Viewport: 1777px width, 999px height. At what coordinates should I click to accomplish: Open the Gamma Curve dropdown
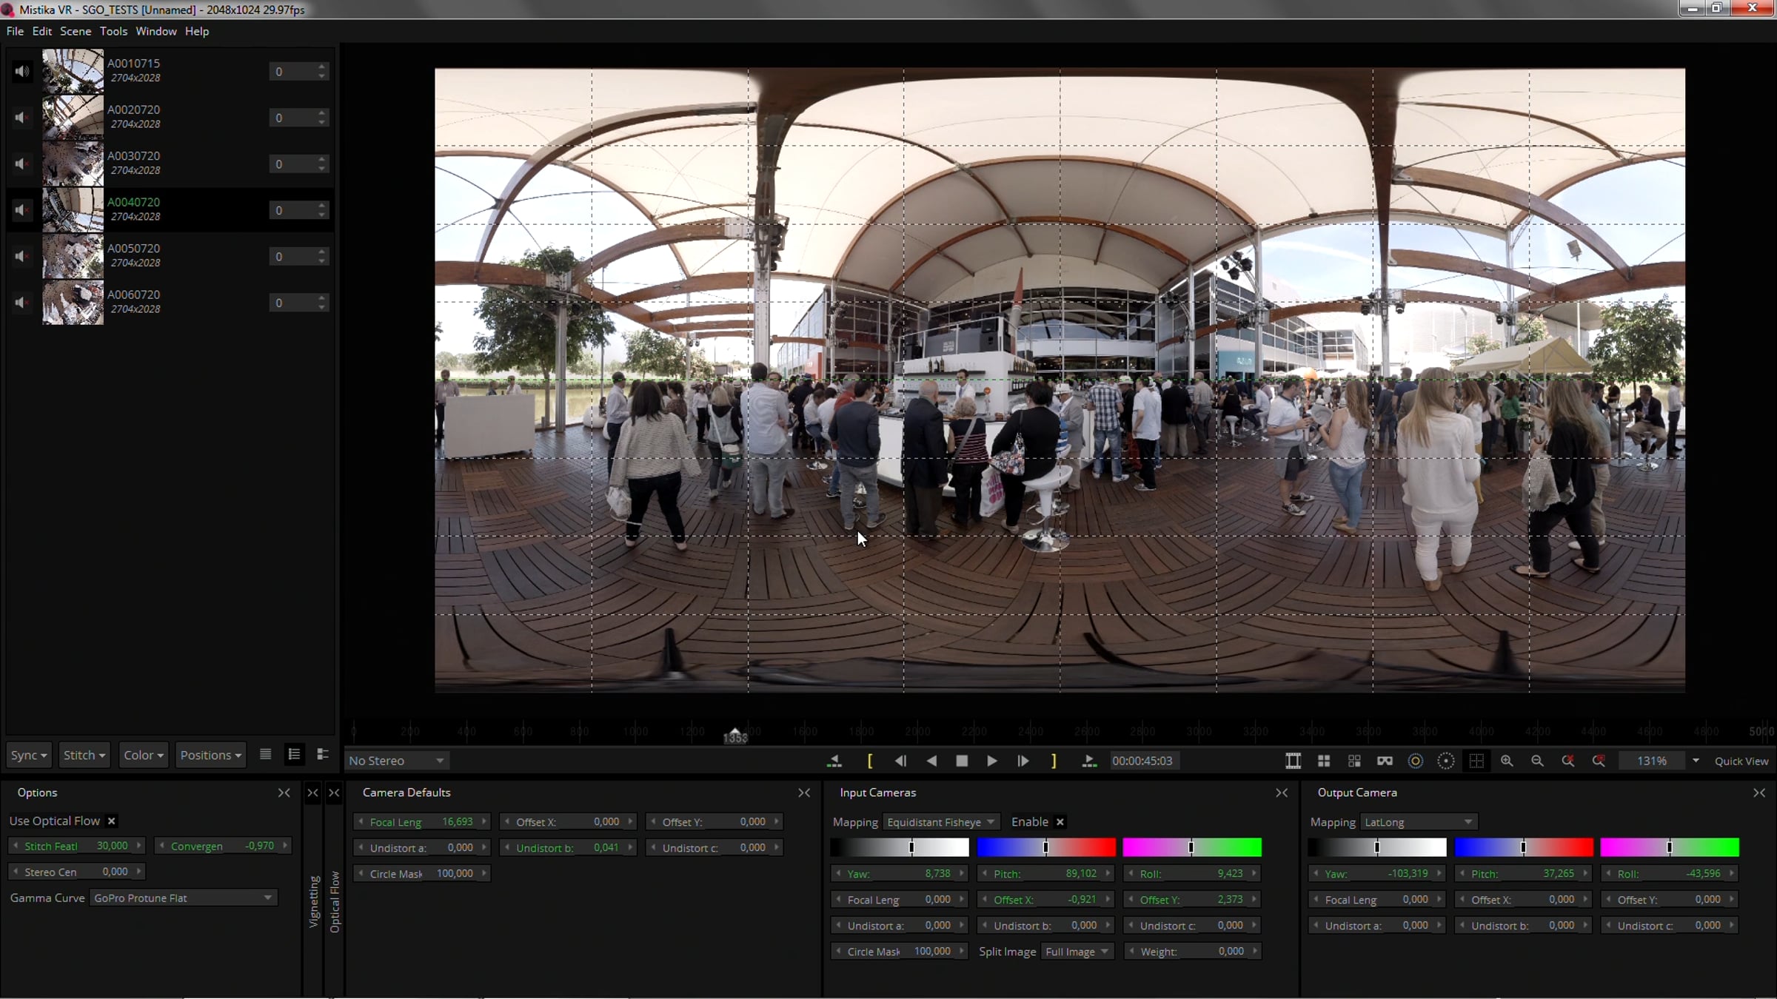pyautogui.click(x=182, y=898)
